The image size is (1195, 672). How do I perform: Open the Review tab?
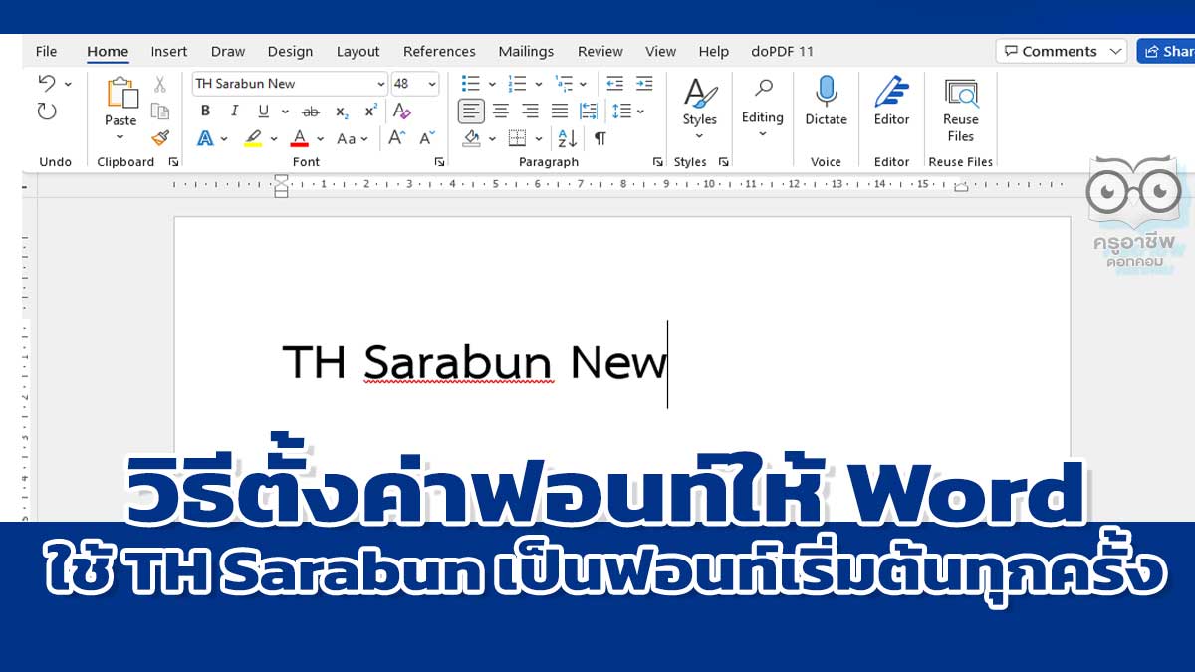click(600, 51)
